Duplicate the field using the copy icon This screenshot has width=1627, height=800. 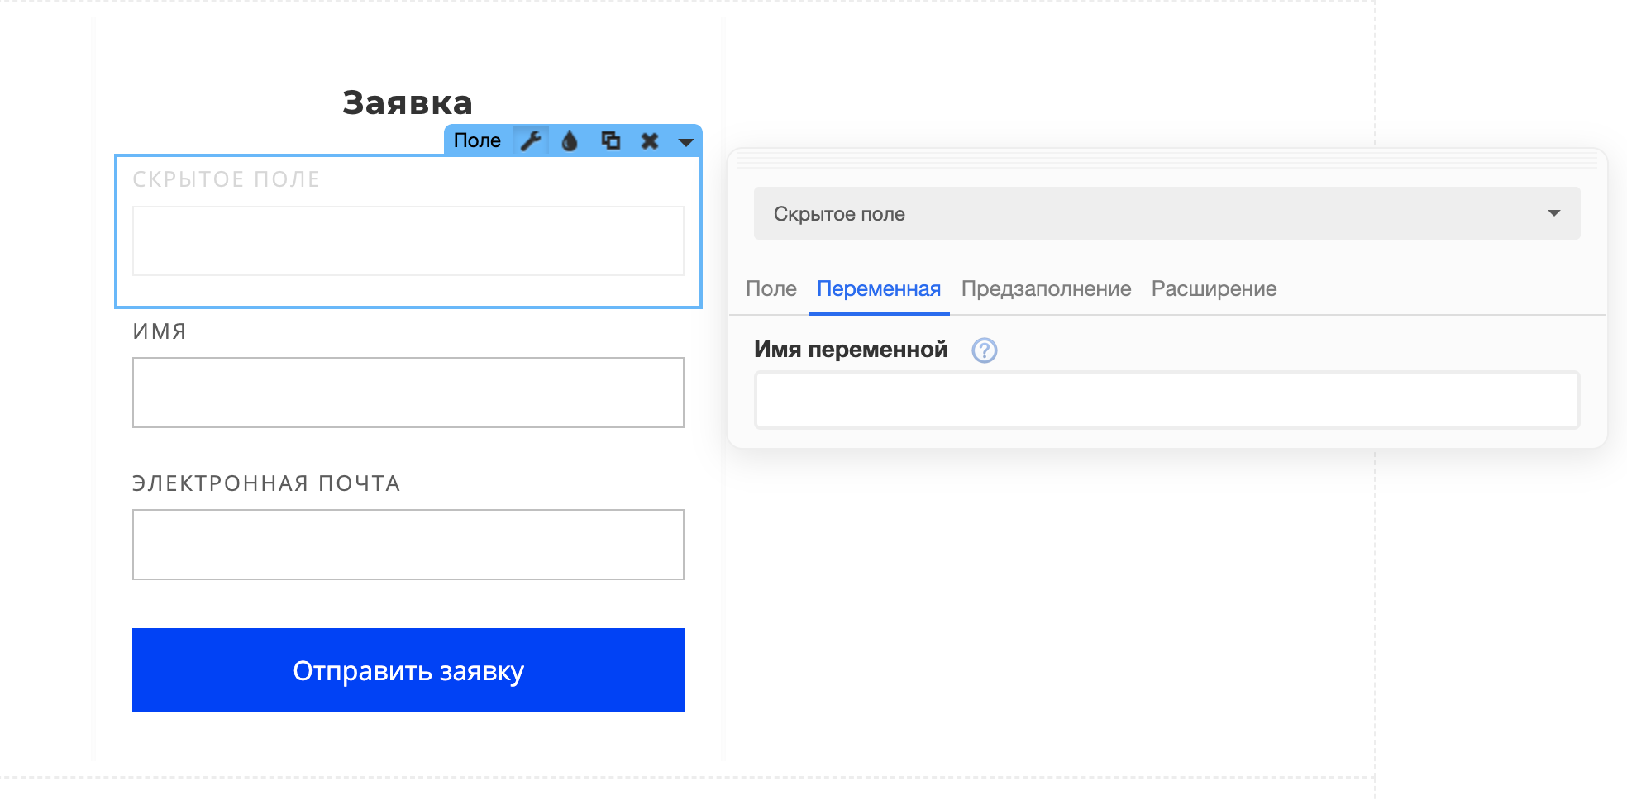(610, 140)
